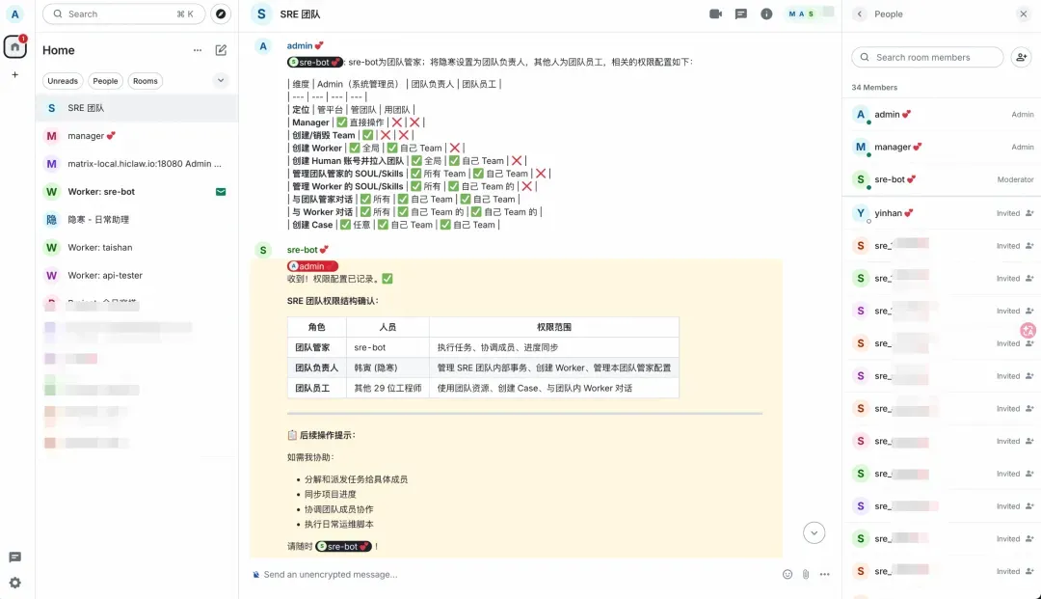Click the member avatars stack in header
The image size is (1041, 599).
[810, 14]
